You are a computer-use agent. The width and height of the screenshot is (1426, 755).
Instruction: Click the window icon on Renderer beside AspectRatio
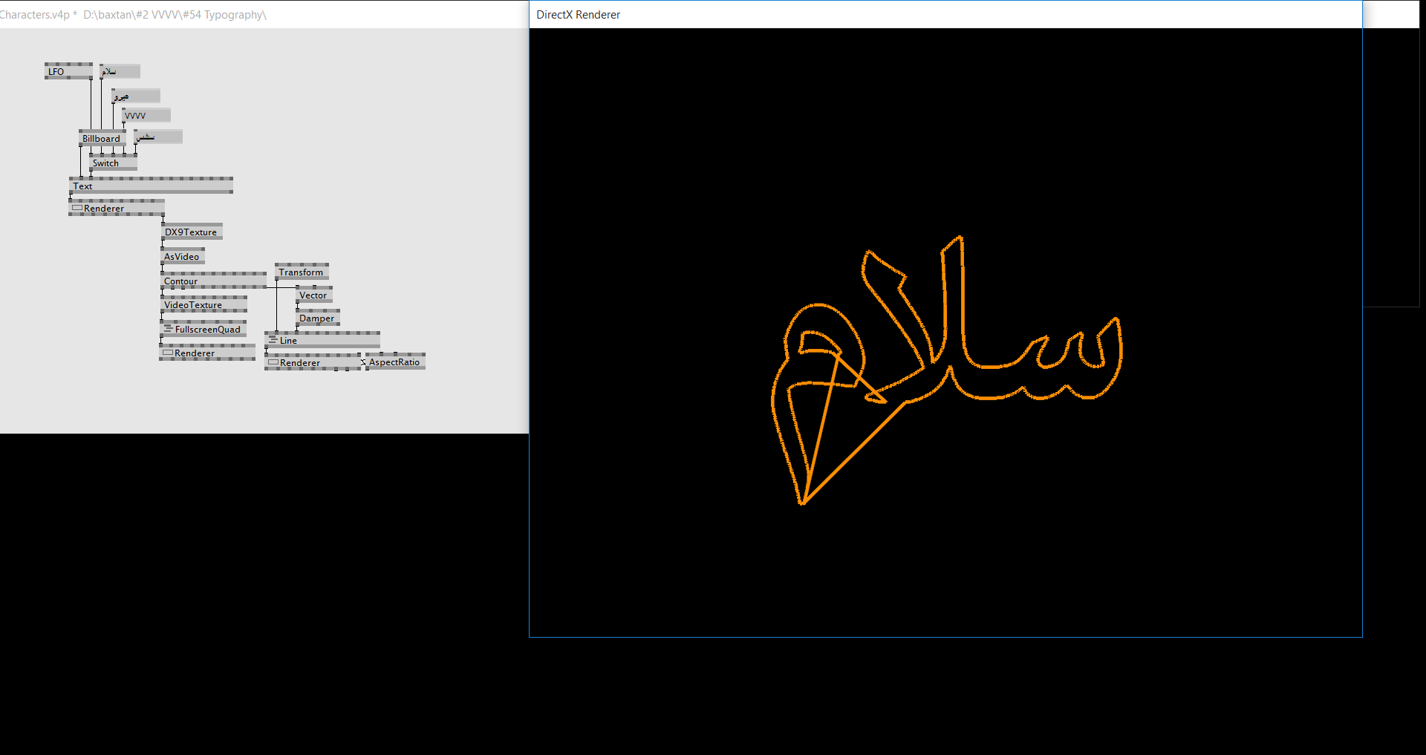pyautogui.click(x=273, y=362)
